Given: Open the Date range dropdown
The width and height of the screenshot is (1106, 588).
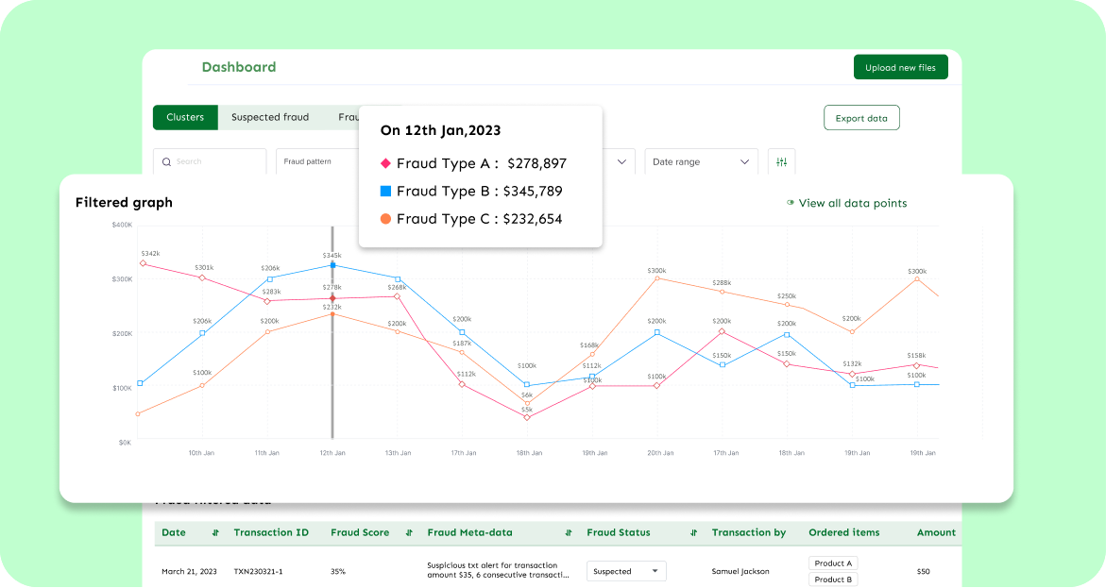Looking at the screenshot, I should (701, 162).
